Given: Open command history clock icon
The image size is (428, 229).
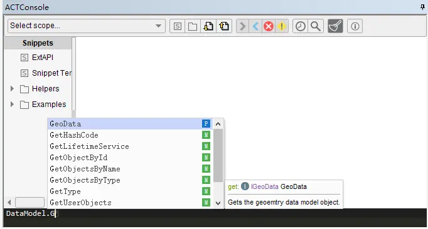Looking at the screenshot, I should point(301,26).
